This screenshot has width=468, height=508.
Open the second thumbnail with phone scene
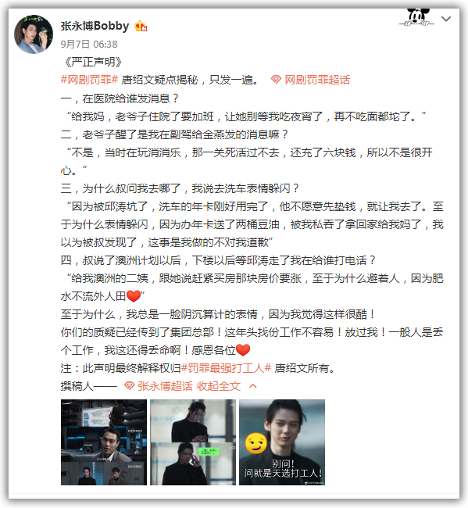point(193,442)
